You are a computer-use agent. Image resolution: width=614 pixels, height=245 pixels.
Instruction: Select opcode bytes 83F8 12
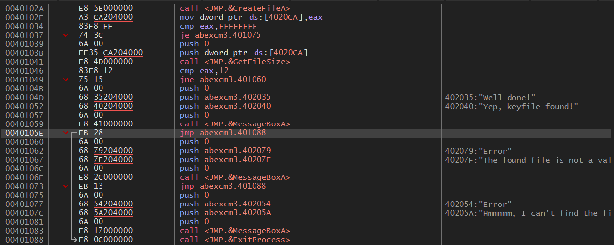click(x=95, y=71)
